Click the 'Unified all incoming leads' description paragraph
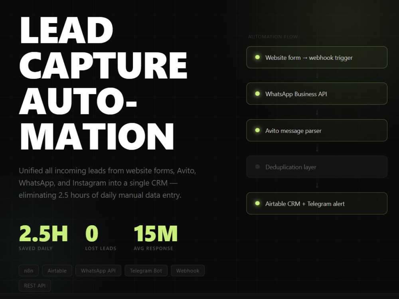The image size is (399, 299). point(107,183)
